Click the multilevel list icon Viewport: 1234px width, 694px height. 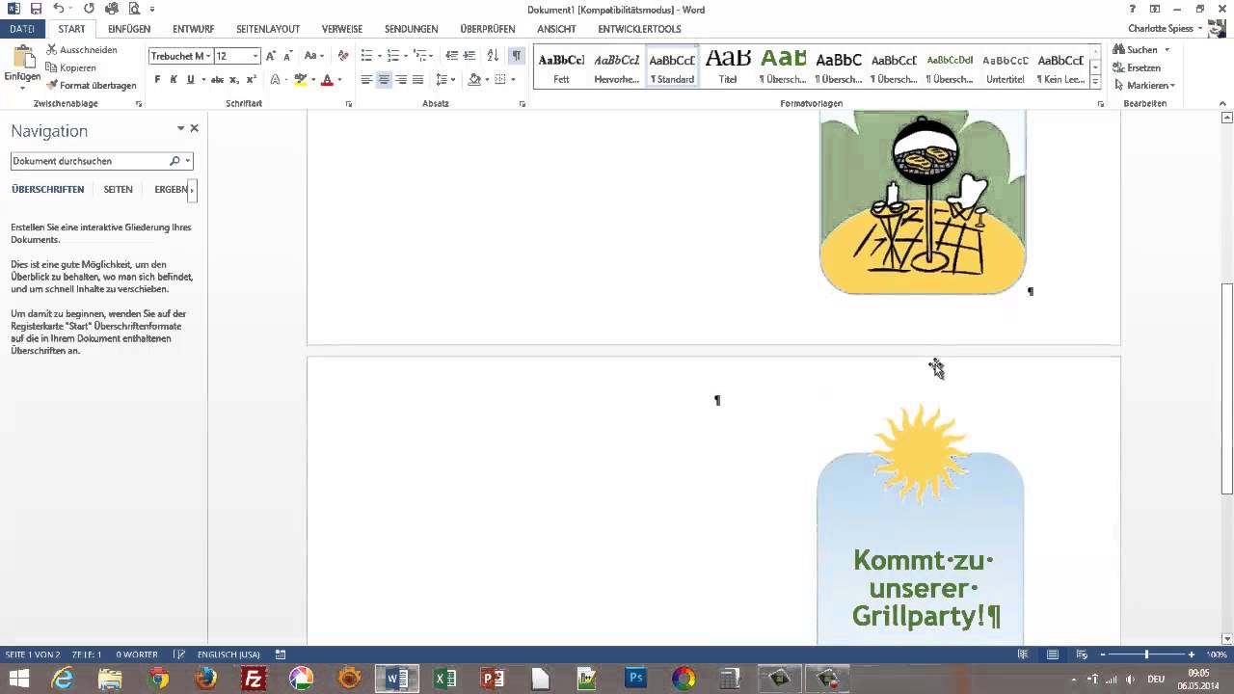pos(419,56)
